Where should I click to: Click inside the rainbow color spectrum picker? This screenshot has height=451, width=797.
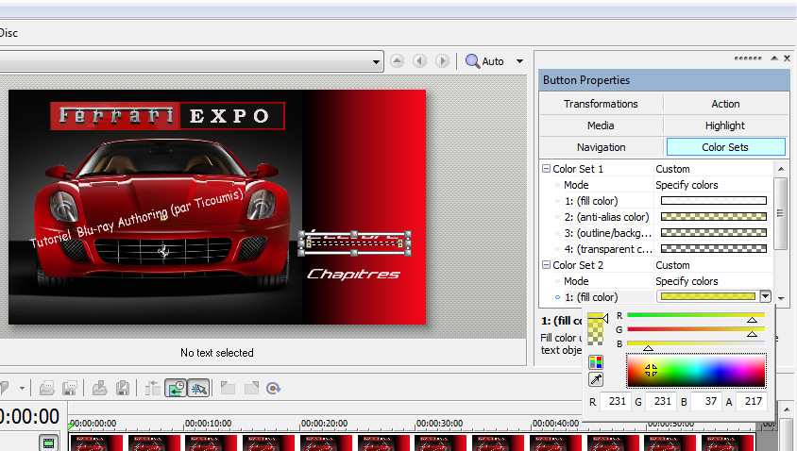[x=696, y=371]
